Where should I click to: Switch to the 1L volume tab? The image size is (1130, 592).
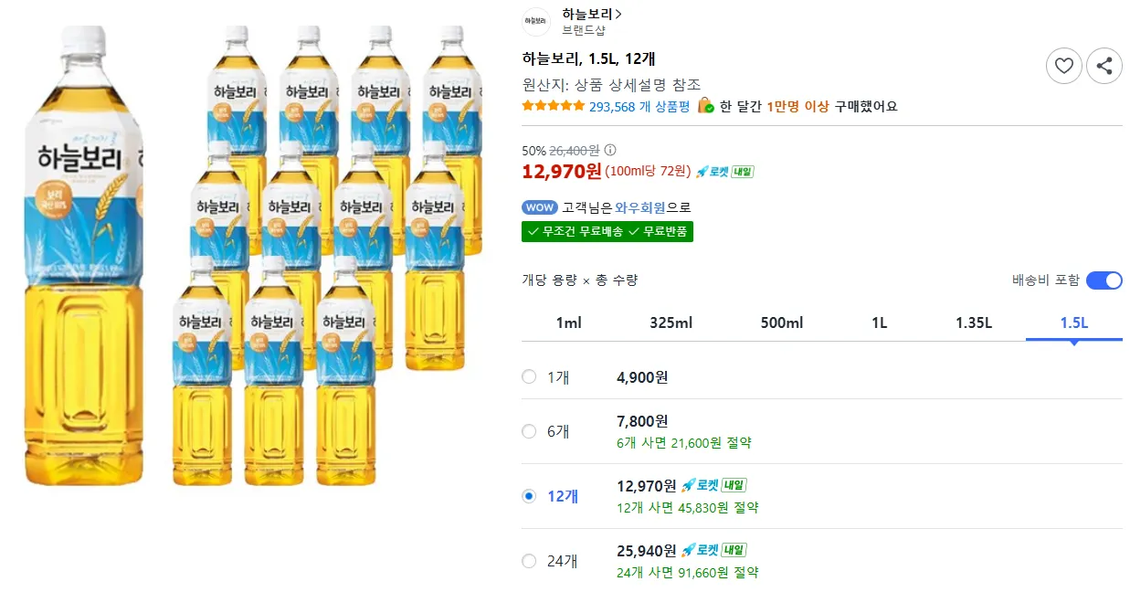880,323
